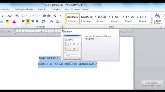Apply the Título 2 style
Image resolution: width=165 pixels, height=92 pixels.
114,19
